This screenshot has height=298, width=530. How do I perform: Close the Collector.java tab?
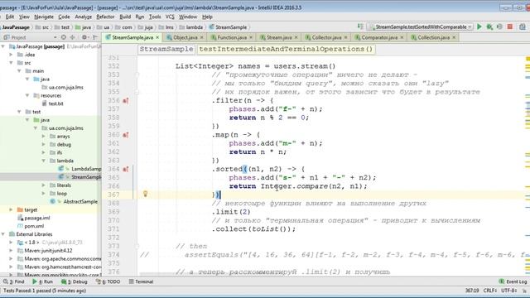click(346, 37)
